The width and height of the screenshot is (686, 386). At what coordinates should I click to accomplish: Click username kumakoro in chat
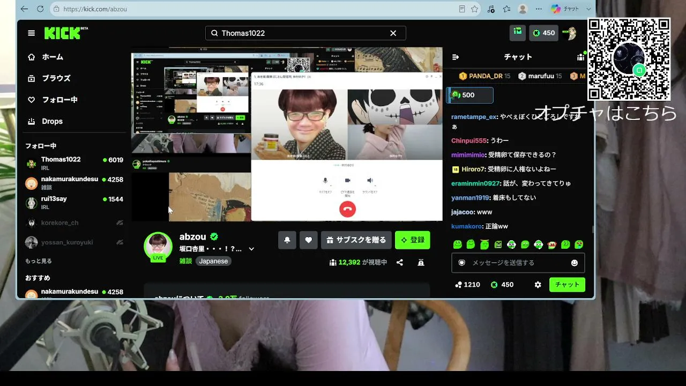466,227
